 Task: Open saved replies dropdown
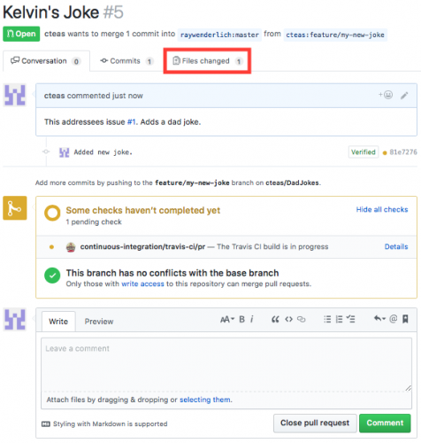click(379, 319)
